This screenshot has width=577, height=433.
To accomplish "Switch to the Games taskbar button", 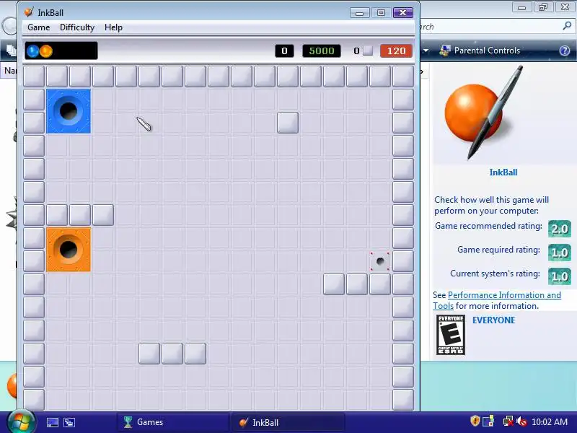I will point(173,422).
